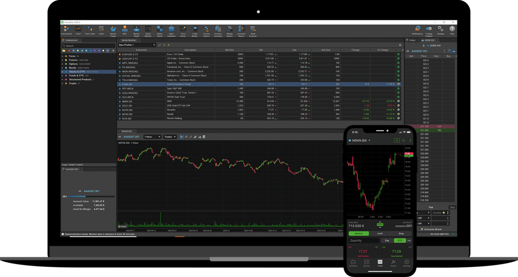The image size is (518, 277).
Task: Click the folder icon in the Instruments filter row
Action: 64,50
